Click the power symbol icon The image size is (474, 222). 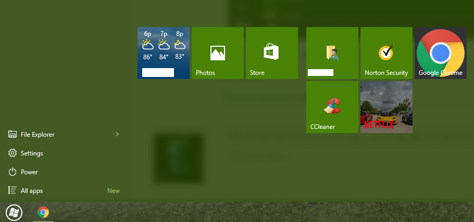13,172
